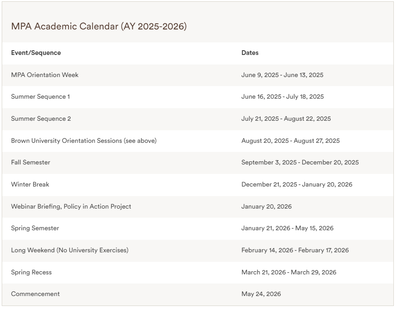Select 'March 21, 2026 - March 29, 2026' dates
The image size is (396, 309).
tap(289, 272)
